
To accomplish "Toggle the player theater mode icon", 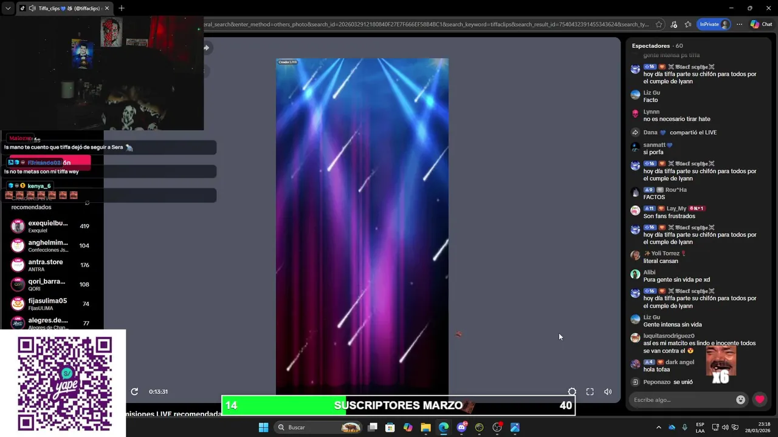I will coord(572,392).
